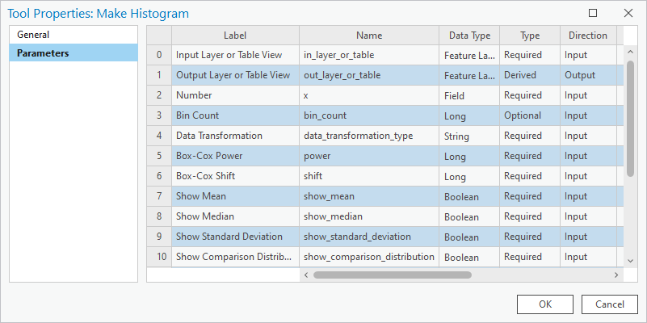Maximize the Tool Properties dialog
647x323 pixels.
coord(593,13)
